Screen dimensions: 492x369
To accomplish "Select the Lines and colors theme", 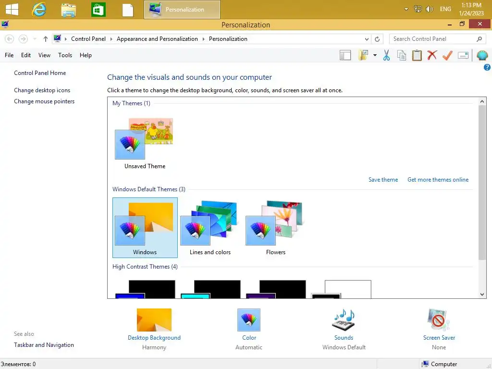I will (210, 228).
